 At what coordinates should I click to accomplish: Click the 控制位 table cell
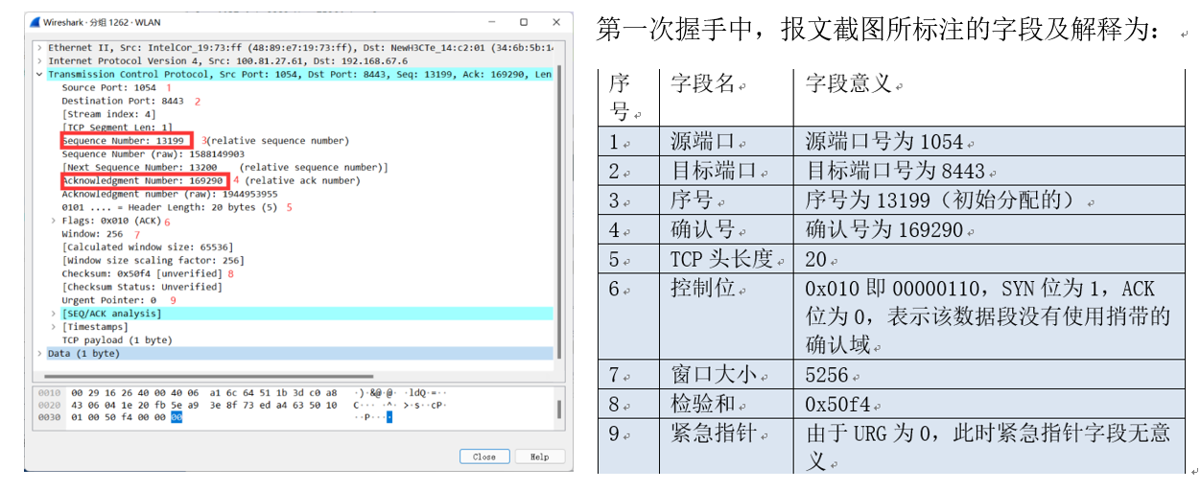727,316
